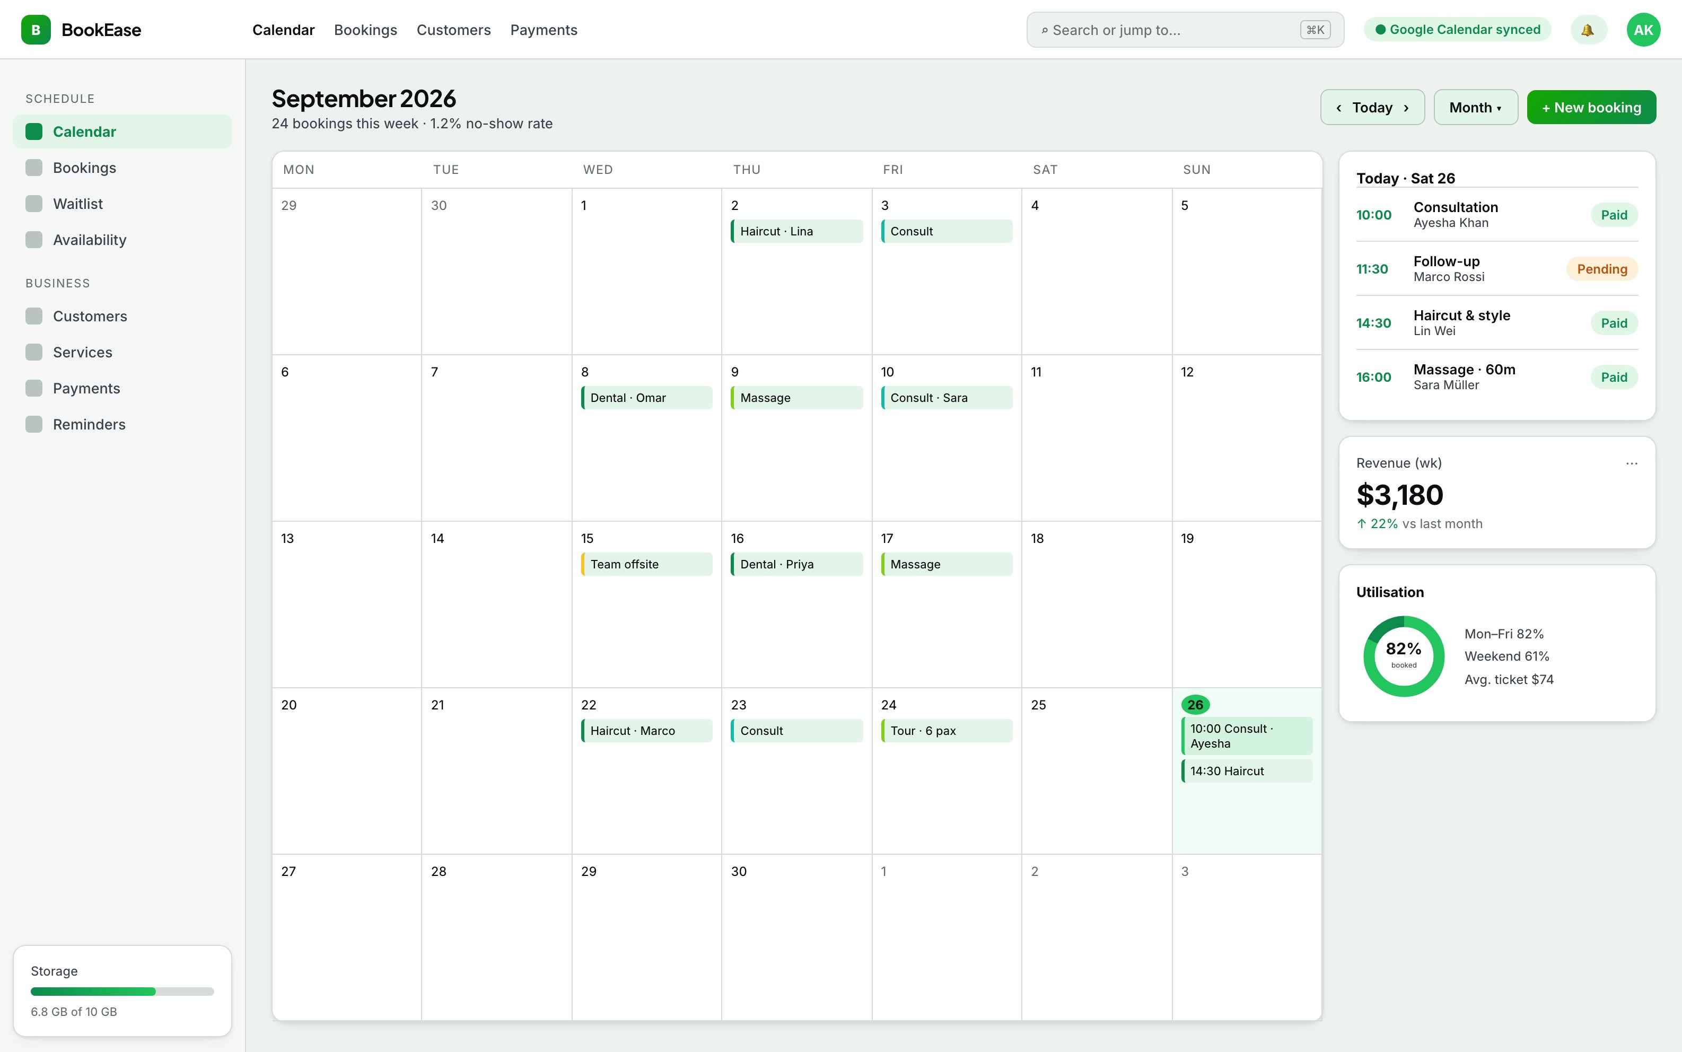Click the Payments sidebar icon
1682x1052 pixels.
pyautogui.click(x=34, y=389)
